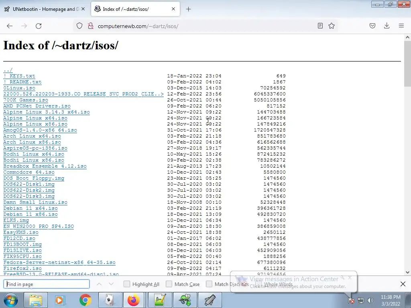
Task: Download Fedora-Server-netinst-x86_64-35.iso
Action: pyautogui.click(x=59, y=263)
